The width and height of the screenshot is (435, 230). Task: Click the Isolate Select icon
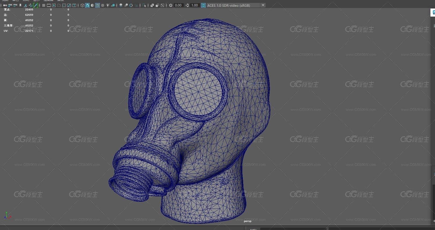pyautogui.click(x=144, y=5)
